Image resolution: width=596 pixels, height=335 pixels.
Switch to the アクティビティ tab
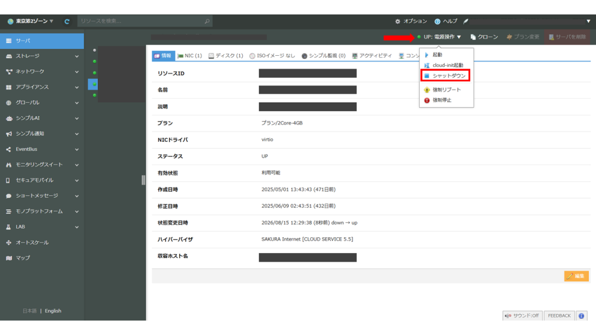click(x=372, y=56)
